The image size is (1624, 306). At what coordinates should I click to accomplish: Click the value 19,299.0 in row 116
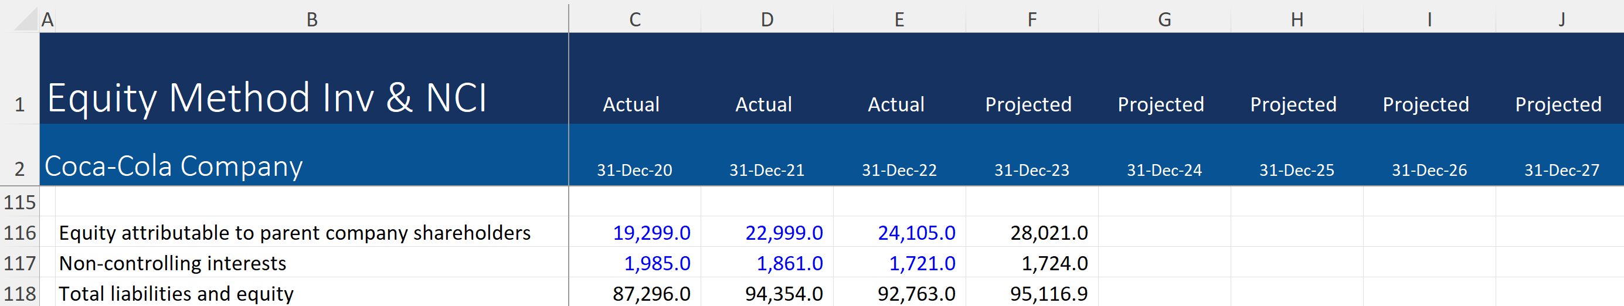(651, 233)
